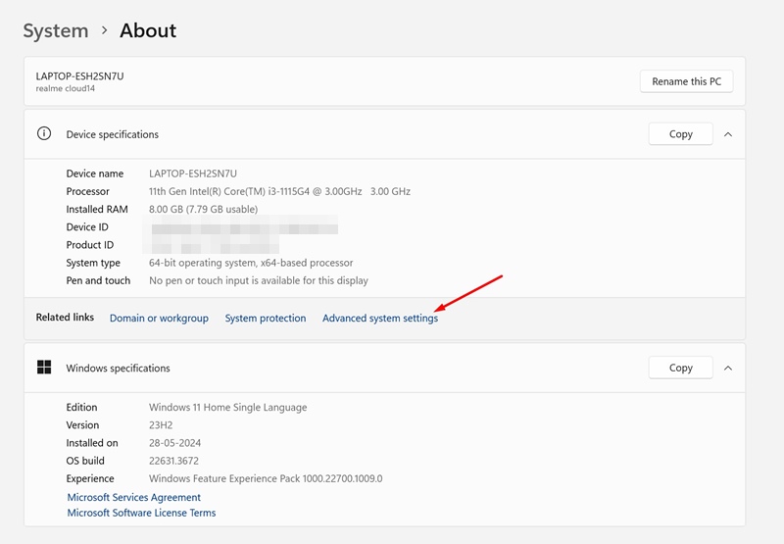Click the Device specifications info icon

tap(44, 134)
